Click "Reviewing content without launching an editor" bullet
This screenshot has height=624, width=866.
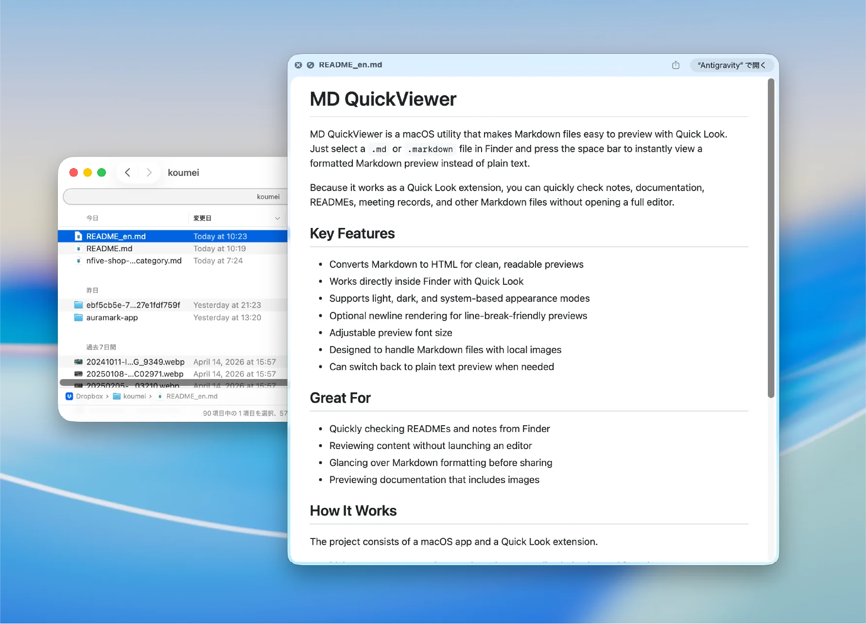click(431, 446)
